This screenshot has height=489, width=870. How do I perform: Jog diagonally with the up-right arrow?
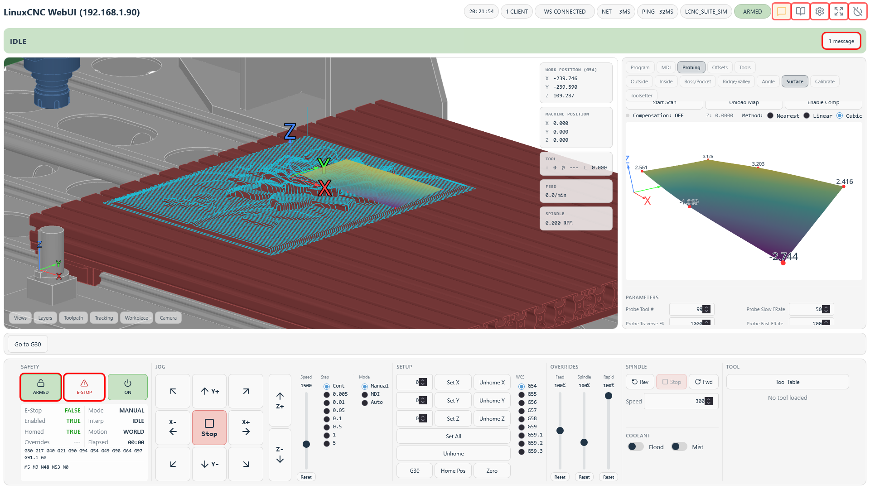point(246,391)
